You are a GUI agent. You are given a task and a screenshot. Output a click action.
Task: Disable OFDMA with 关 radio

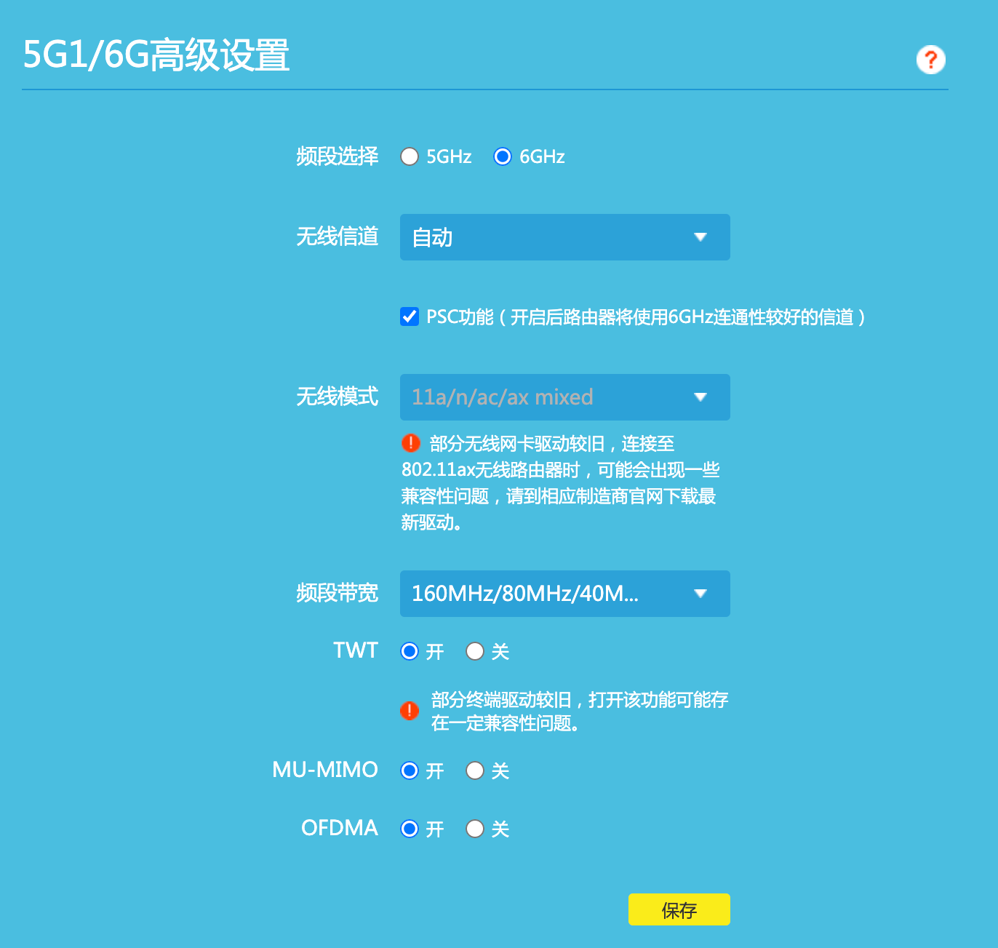click(475, 829)
